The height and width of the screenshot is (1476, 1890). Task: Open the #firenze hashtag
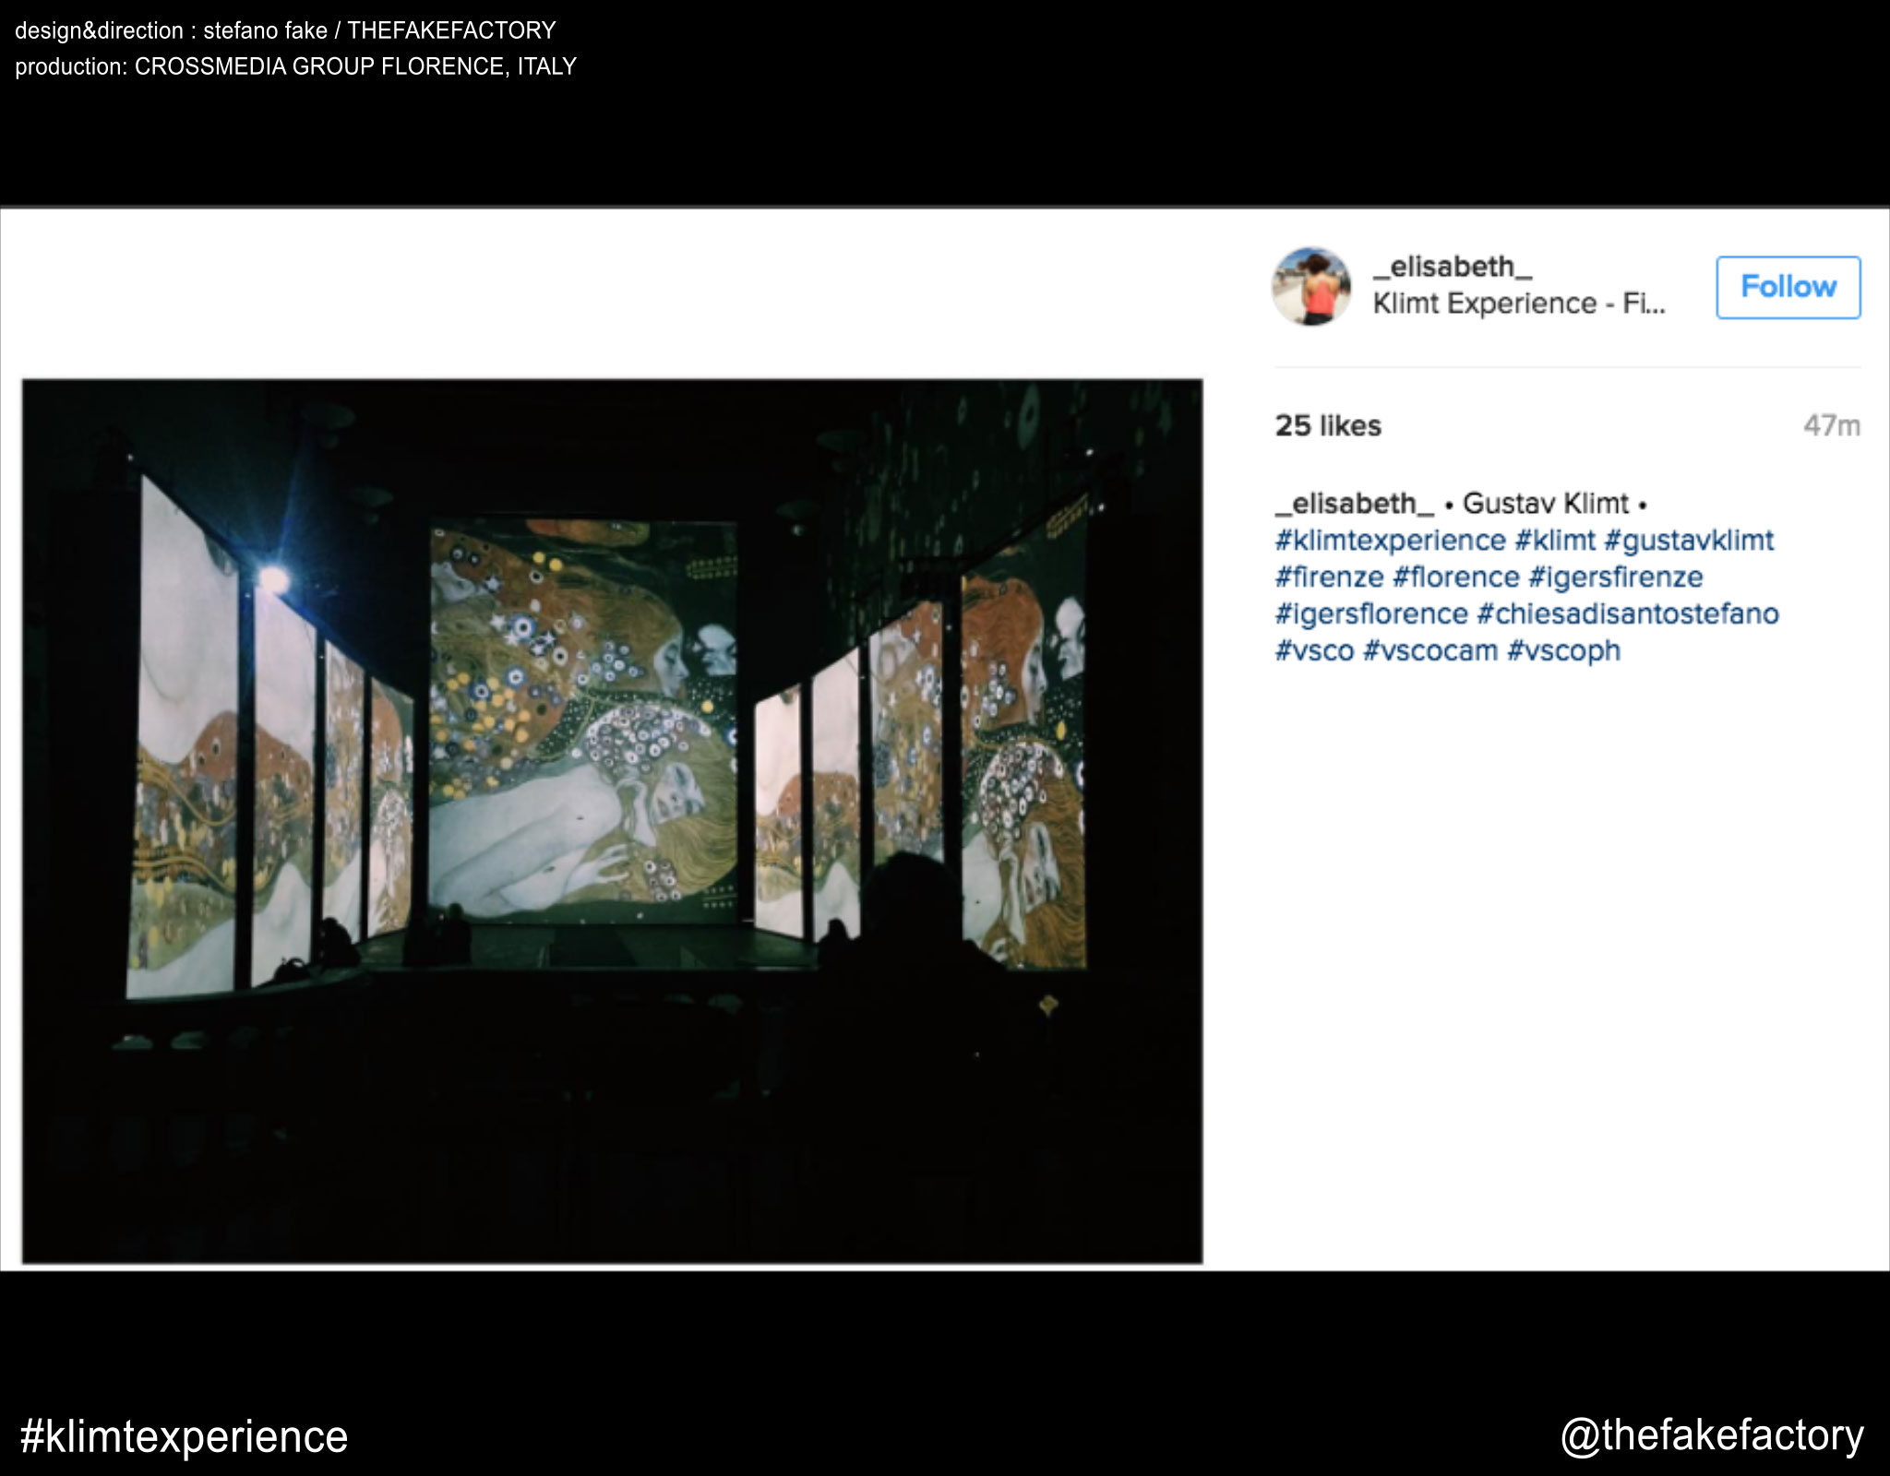point(1329,577)
